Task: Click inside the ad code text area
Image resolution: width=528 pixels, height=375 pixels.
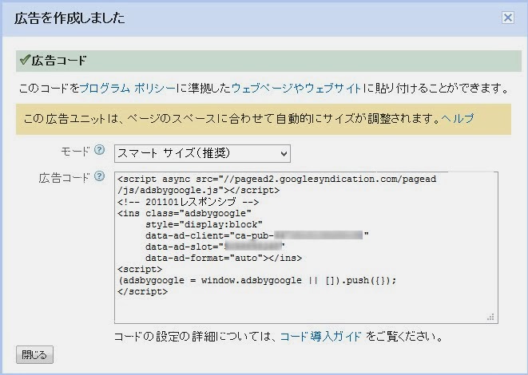Action: tap(306, 247)
